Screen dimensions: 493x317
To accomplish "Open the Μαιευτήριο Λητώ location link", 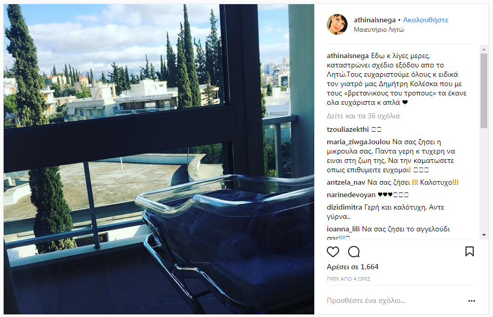I will point(379,30).
